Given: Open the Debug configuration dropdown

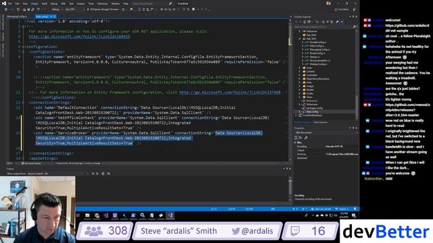Looking at the screenshot, I should 56,9.
